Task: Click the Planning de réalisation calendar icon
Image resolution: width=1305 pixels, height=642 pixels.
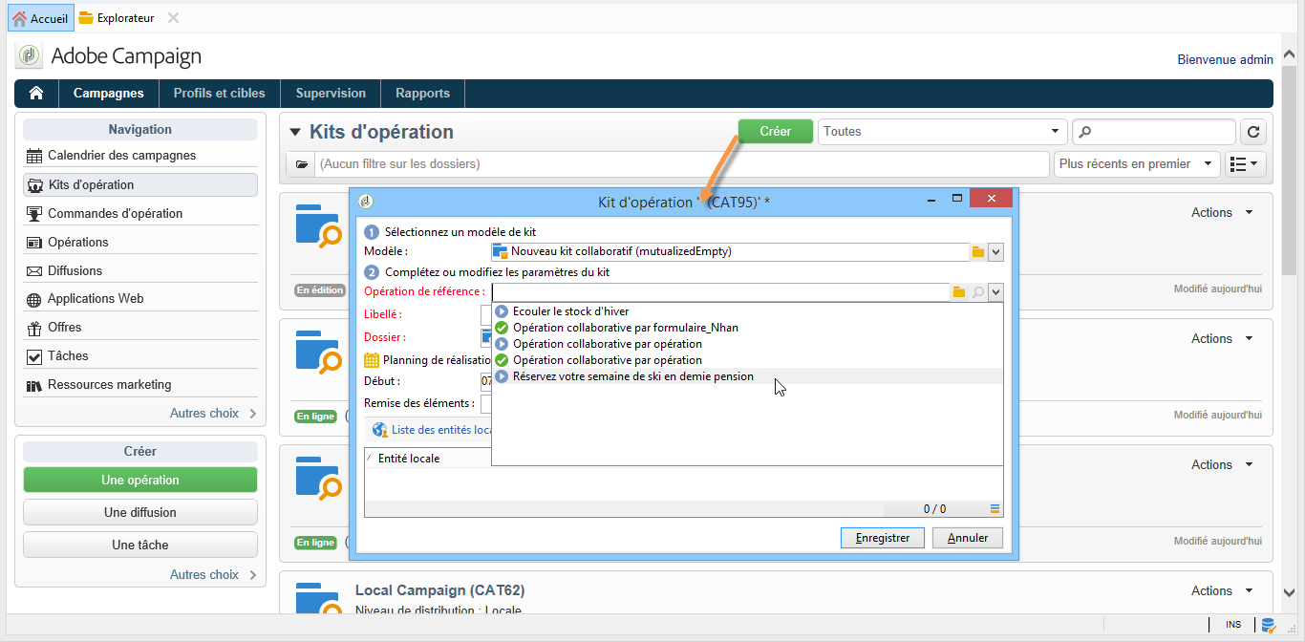Action: click(x=372, y=360)
